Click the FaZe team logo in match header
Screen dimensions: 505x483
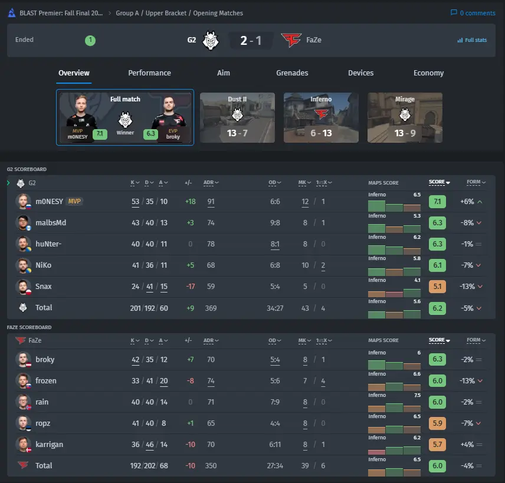coord(291,40)
